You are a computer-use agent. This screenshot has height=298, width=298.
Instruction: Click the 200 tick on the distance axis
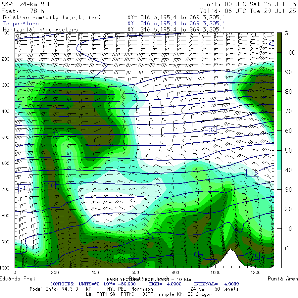tap(55, 273)
